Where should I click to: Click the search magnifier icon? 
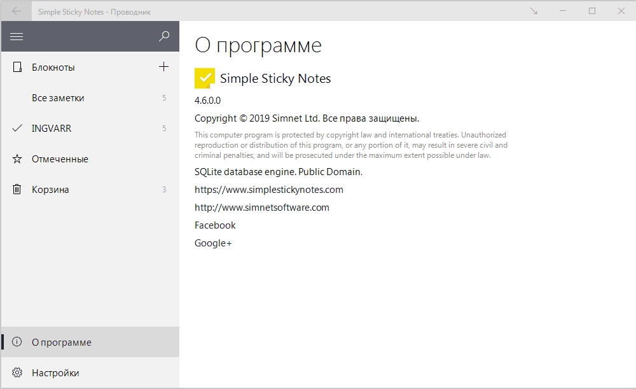click(x=164, y=36)
